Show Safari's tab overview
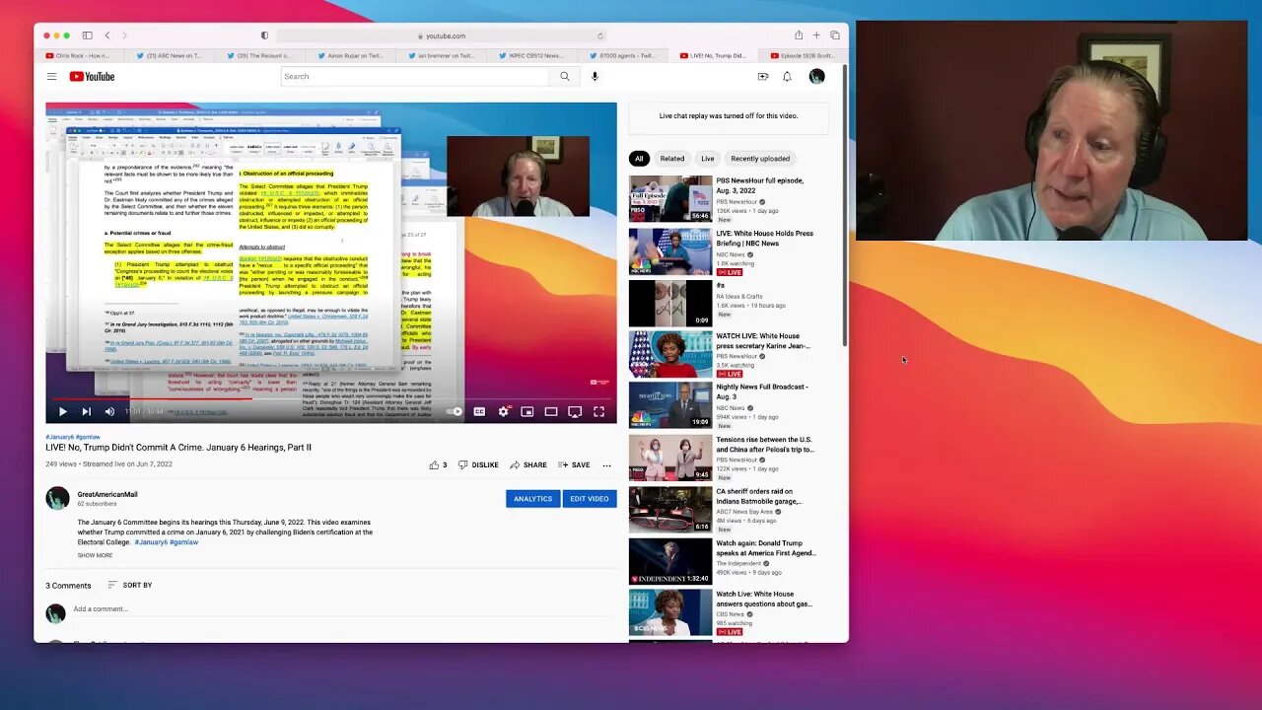Image resolution: width=1262 pixels, height=710 pixels. (835, 35)
